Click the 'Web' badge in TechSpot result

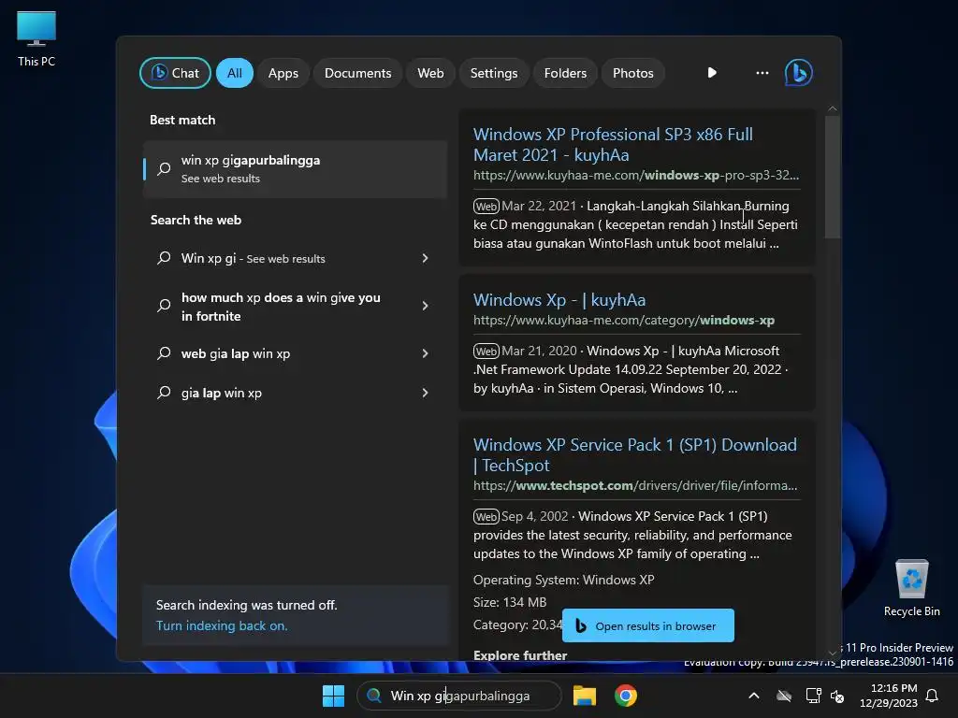click(x=486, y=516)
